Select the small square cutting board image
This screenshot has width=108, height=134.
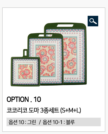(25, 68)
